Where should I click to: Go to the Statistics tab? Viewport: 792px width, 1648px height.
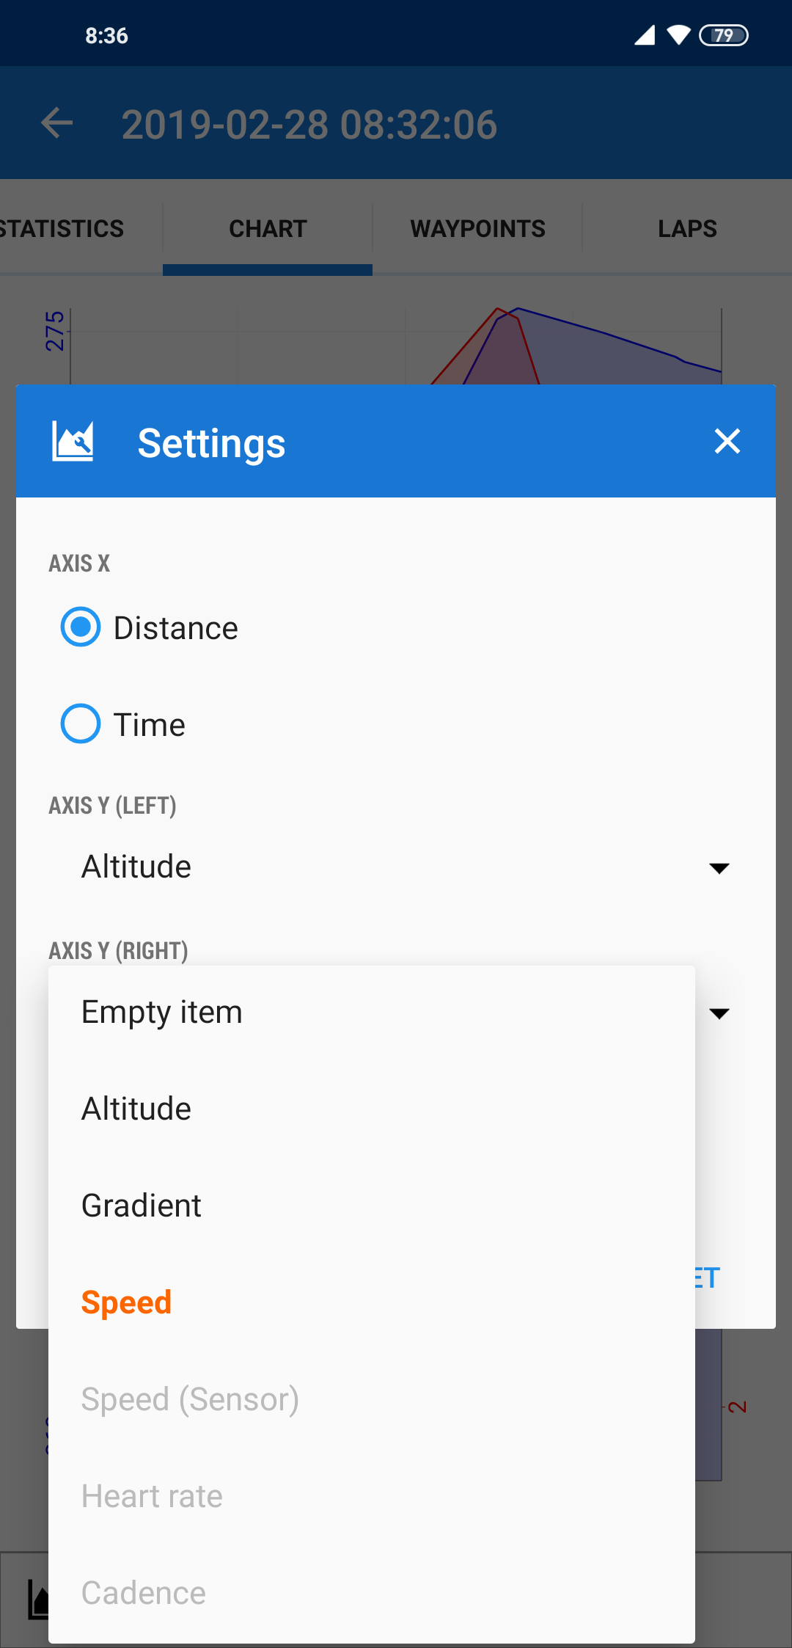coord(62,229)
